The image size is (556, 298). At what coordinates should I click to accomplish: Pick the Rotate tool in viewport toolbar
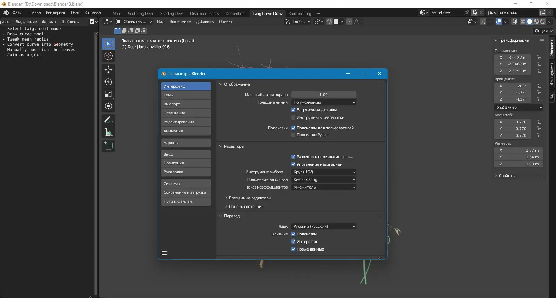point(108,82)
